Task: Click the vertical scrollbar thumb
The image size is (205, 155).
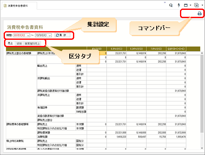Action: click(202, 93)
